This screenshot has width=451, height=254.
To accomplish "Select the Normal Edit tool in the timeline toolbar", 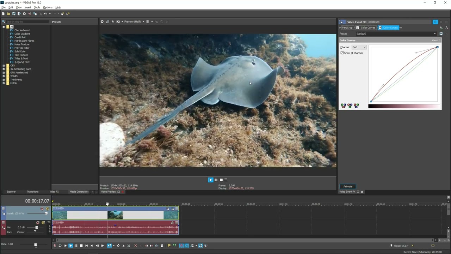I will tap(109, 246).
